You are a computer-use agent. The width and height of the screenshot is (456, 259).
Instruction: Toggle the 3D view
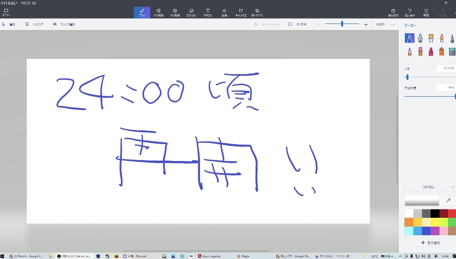pos(297,24)
